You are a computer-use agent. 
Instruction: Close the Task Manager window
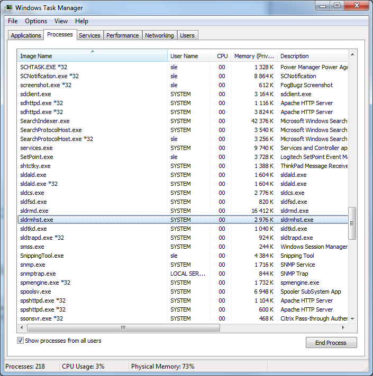click(x=357, y=5)
